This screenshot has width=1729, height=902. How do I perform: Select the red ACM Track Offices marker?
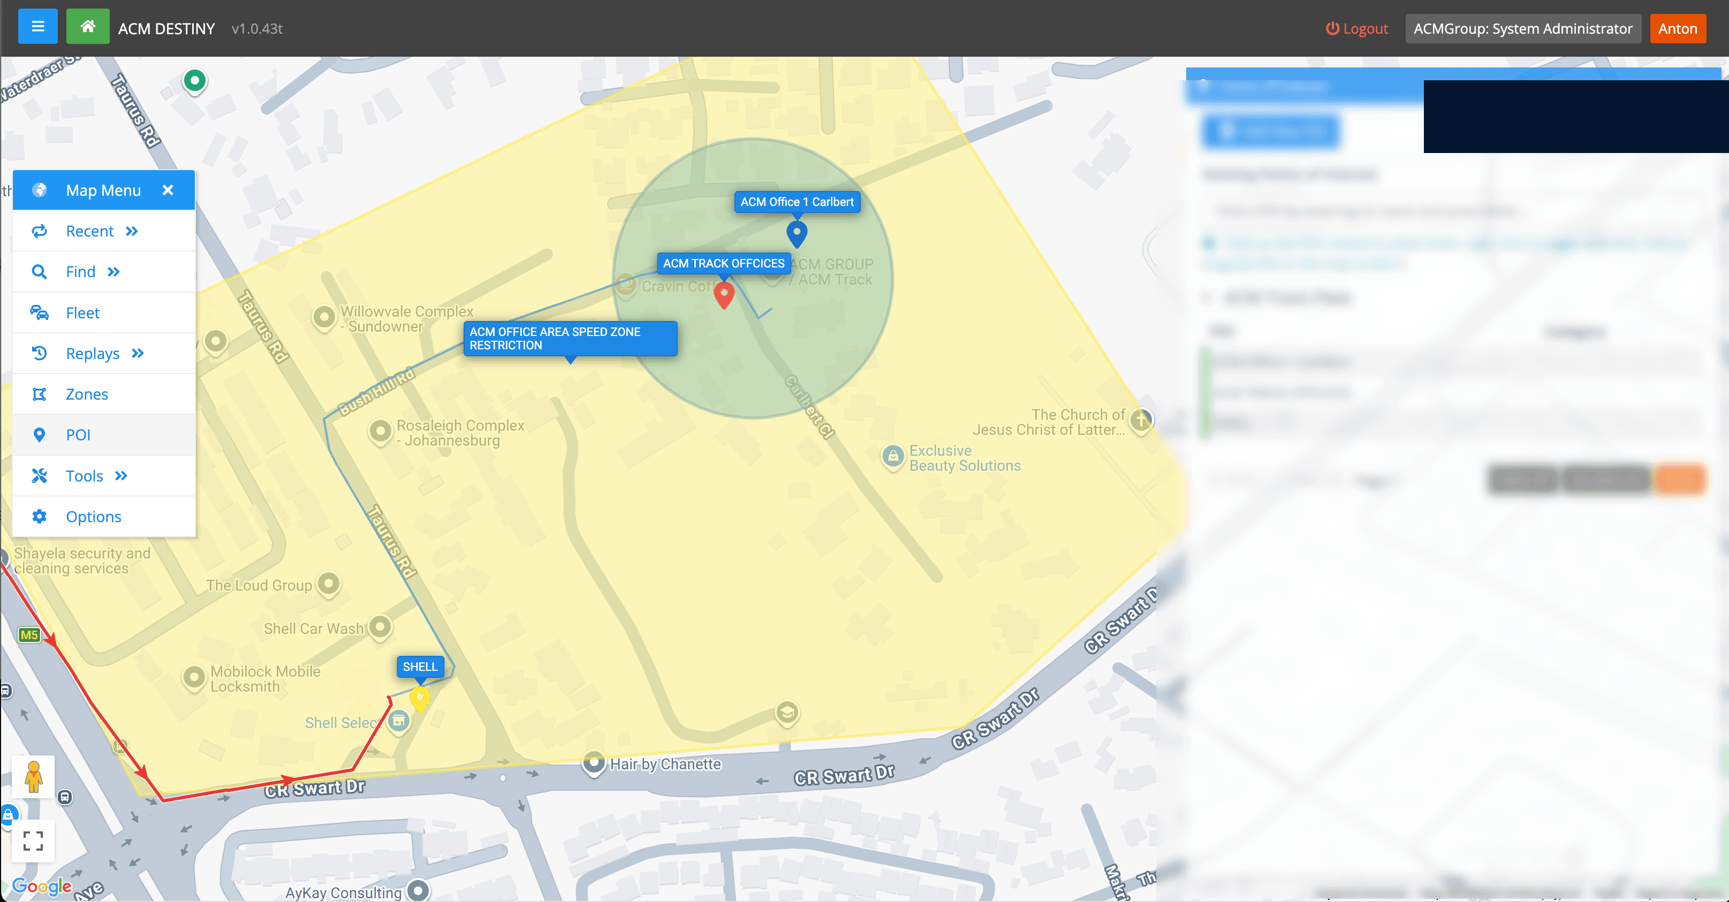tap(724, 294)
